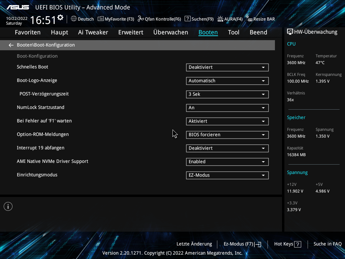Click the AMI Native NVMe Driver Support label

[53, 162]
